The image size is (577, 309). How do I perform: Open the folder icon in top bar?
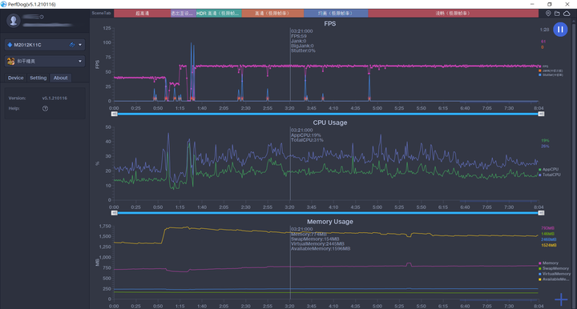pyautogui.click(x=557, y=14)
